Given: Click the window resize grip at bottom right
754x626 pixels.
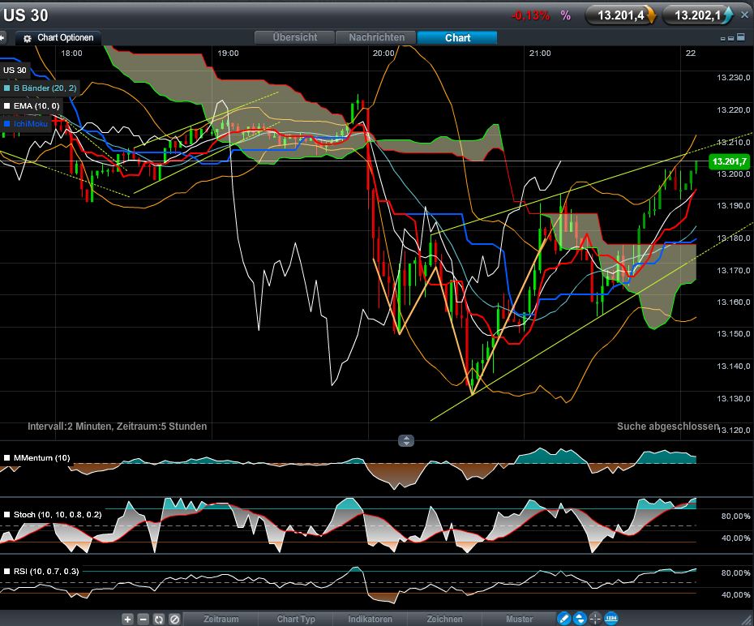Looking at the screenshot, I should click(747, 619).
